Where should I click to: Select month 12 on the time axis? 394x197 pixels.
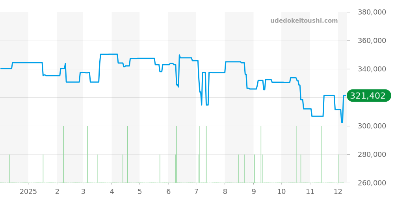[338, 191]
